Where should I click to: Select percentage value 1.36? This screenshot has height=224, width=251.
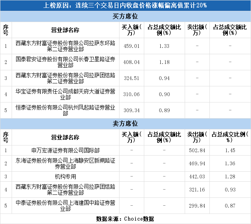pos(230,164)
